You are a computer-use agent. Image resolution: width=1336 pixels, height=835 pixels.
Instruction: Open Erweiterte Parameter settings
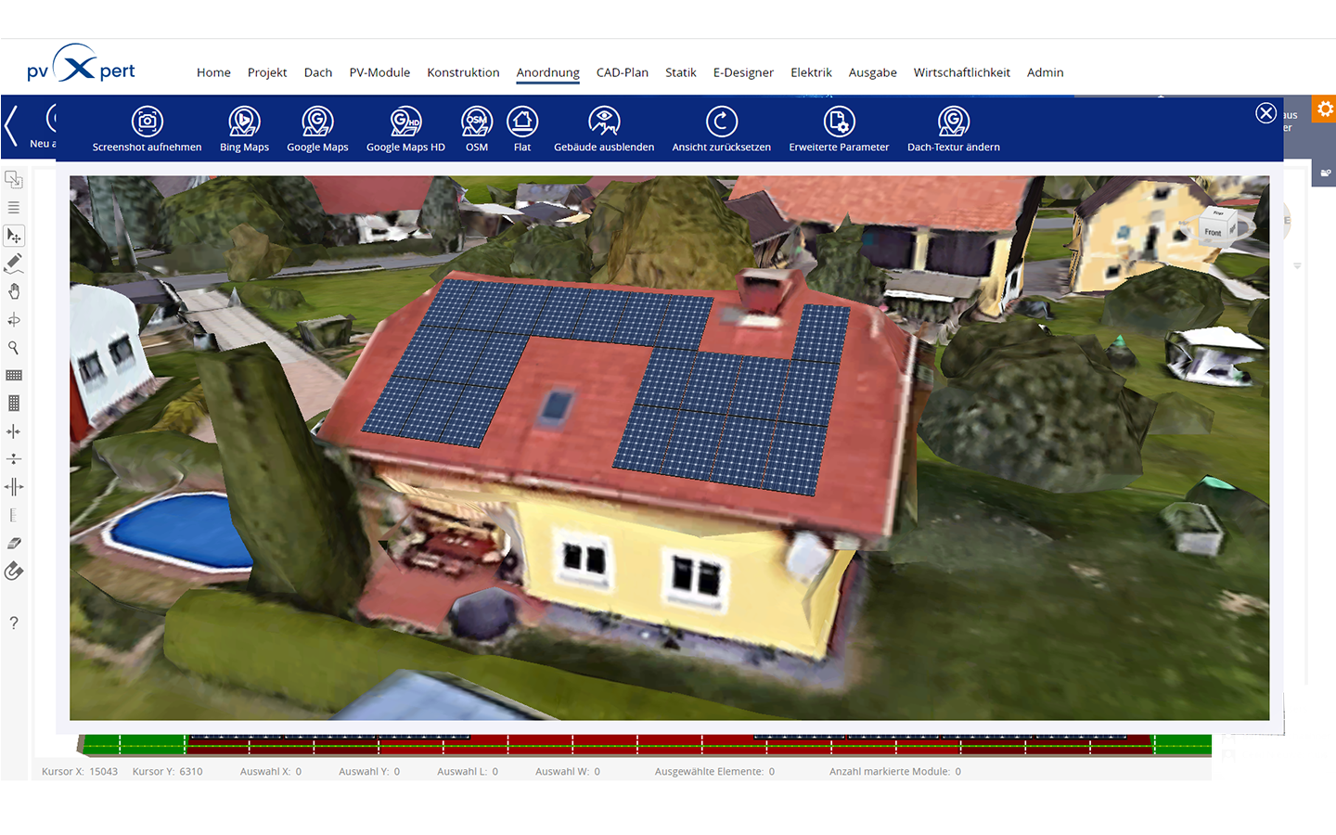839,122
